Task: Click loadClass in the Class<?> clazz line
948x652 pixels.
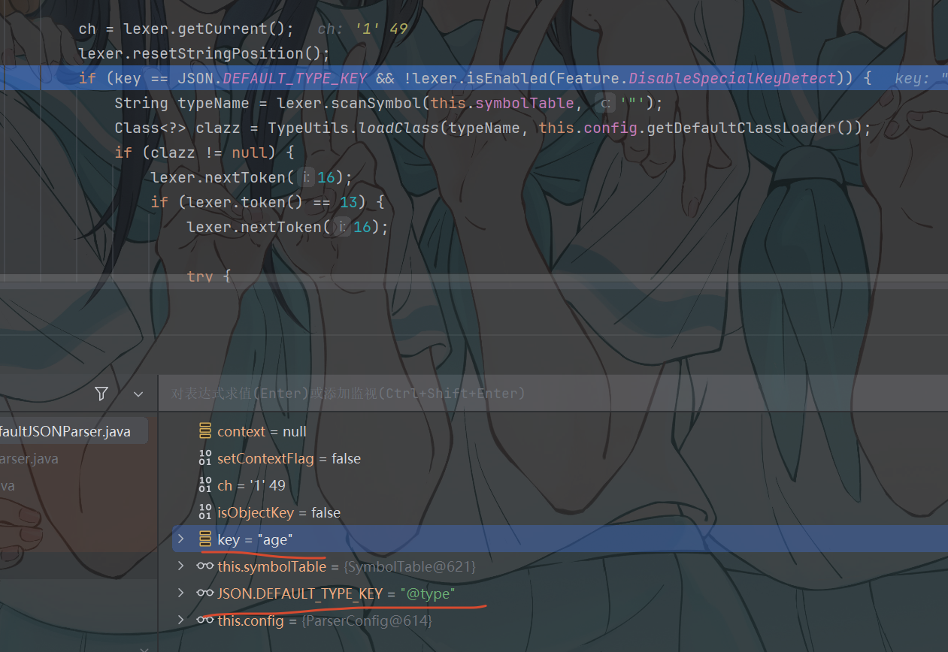Action: [398, 128]
